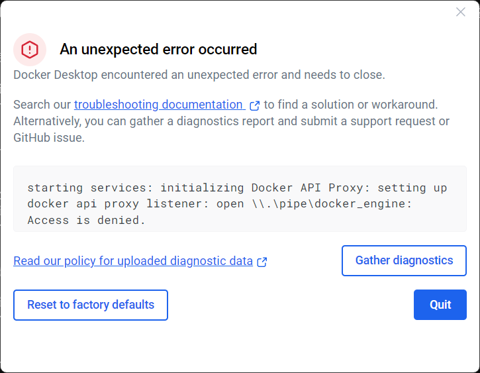Close the error dialog with the X
The height and width of the screenshot is (373, 480).
[461, 12]
